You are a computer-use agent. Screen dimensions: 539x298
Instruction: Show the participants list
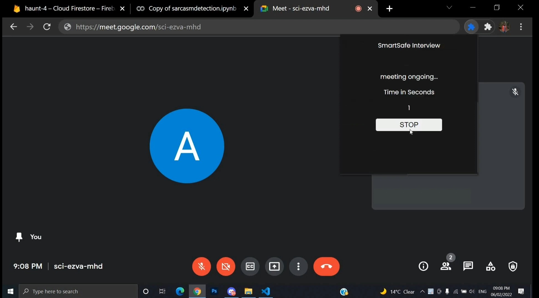pyautogui.click(x=446, y=266)
